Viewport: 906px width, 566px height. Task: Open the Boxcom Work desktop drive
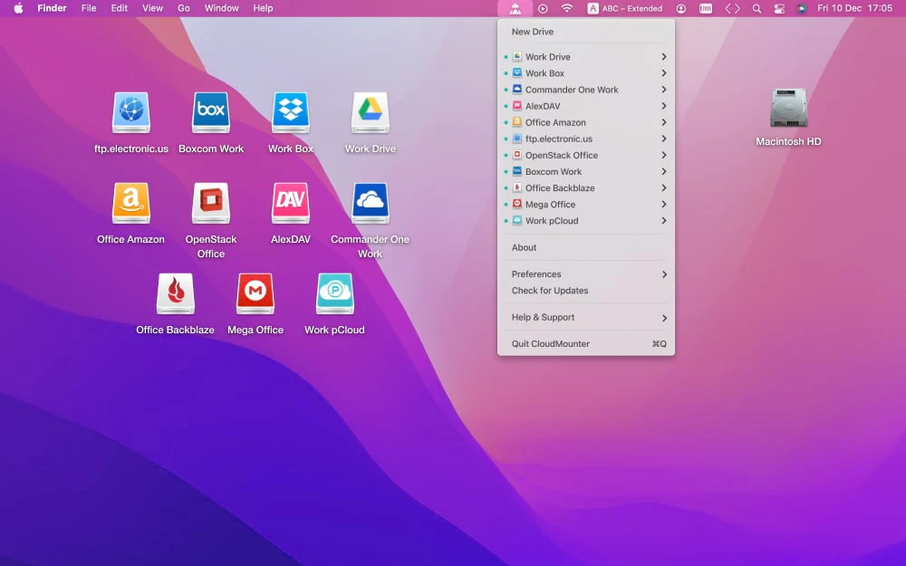coord(211,113)
